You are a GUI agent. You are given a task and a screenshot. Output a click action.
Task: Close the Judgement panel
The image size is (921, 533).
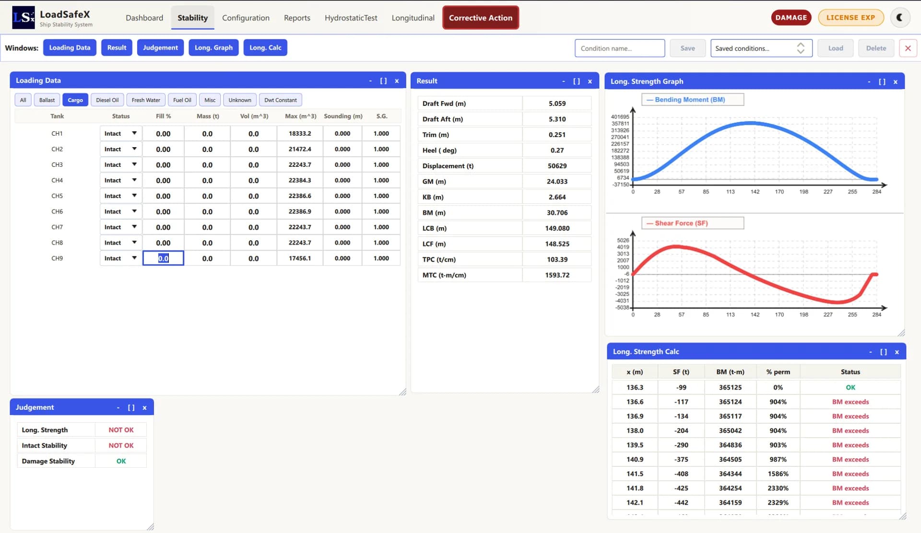point(144,407)
